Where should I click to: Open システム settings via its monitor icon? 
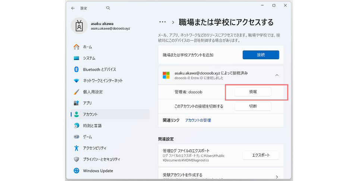coord(76,58)
